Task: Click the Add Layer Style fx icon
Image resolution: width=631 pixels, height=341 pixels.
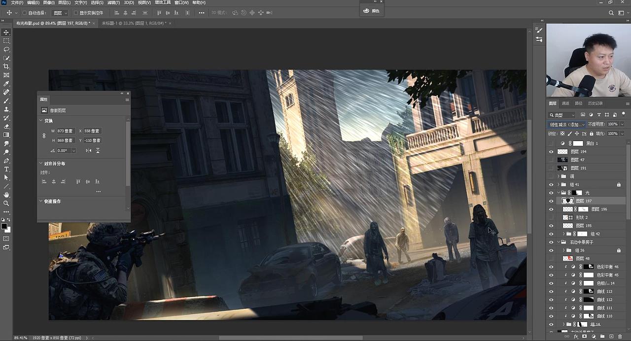Action: click(576, 337)
